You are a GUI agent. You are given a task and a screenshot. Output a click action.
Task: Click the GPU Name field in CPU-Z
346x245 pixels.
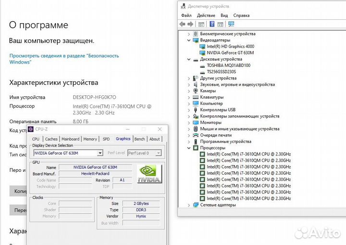95,168
